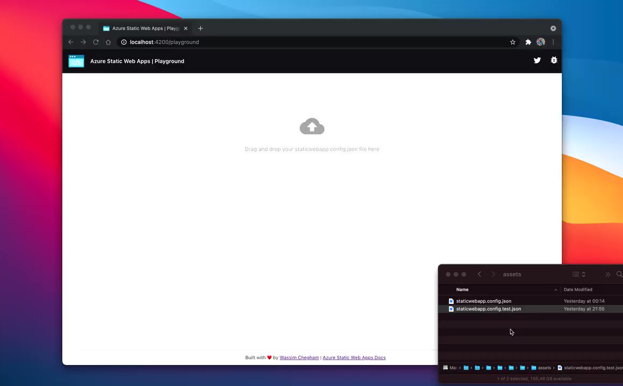The height and width of the screenshot is (386, 623).
Task: Select the Azure Static Web Apps Playground tab
Action: pyautogui.click(x=145, y=28)
